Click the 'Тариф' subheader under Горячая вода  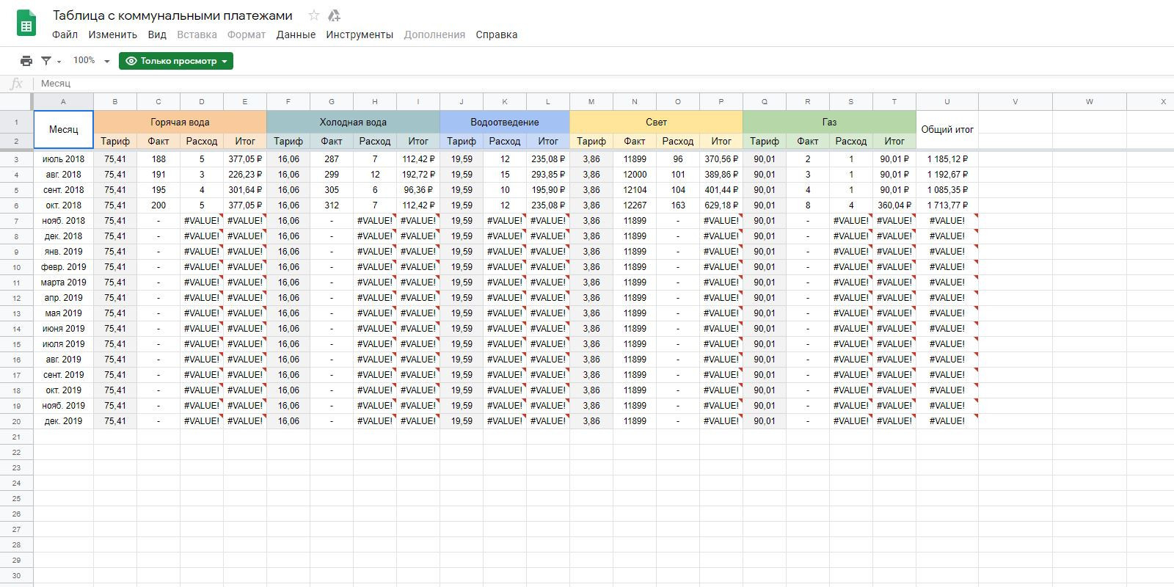115,141
